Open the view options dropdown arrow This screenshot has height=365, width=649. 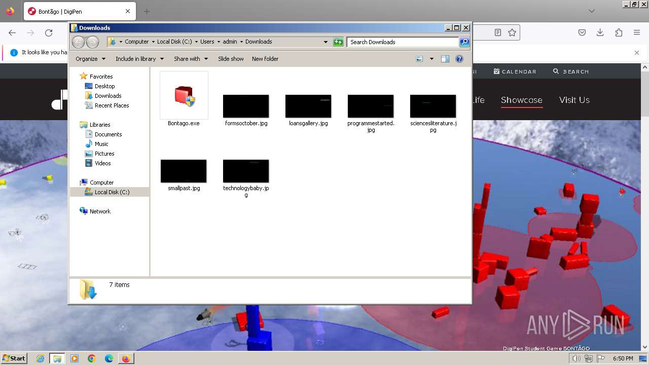tap(431, 59)
